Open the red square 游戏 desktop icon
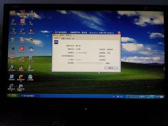The image size is (168, 126). (x=22, y=50)
